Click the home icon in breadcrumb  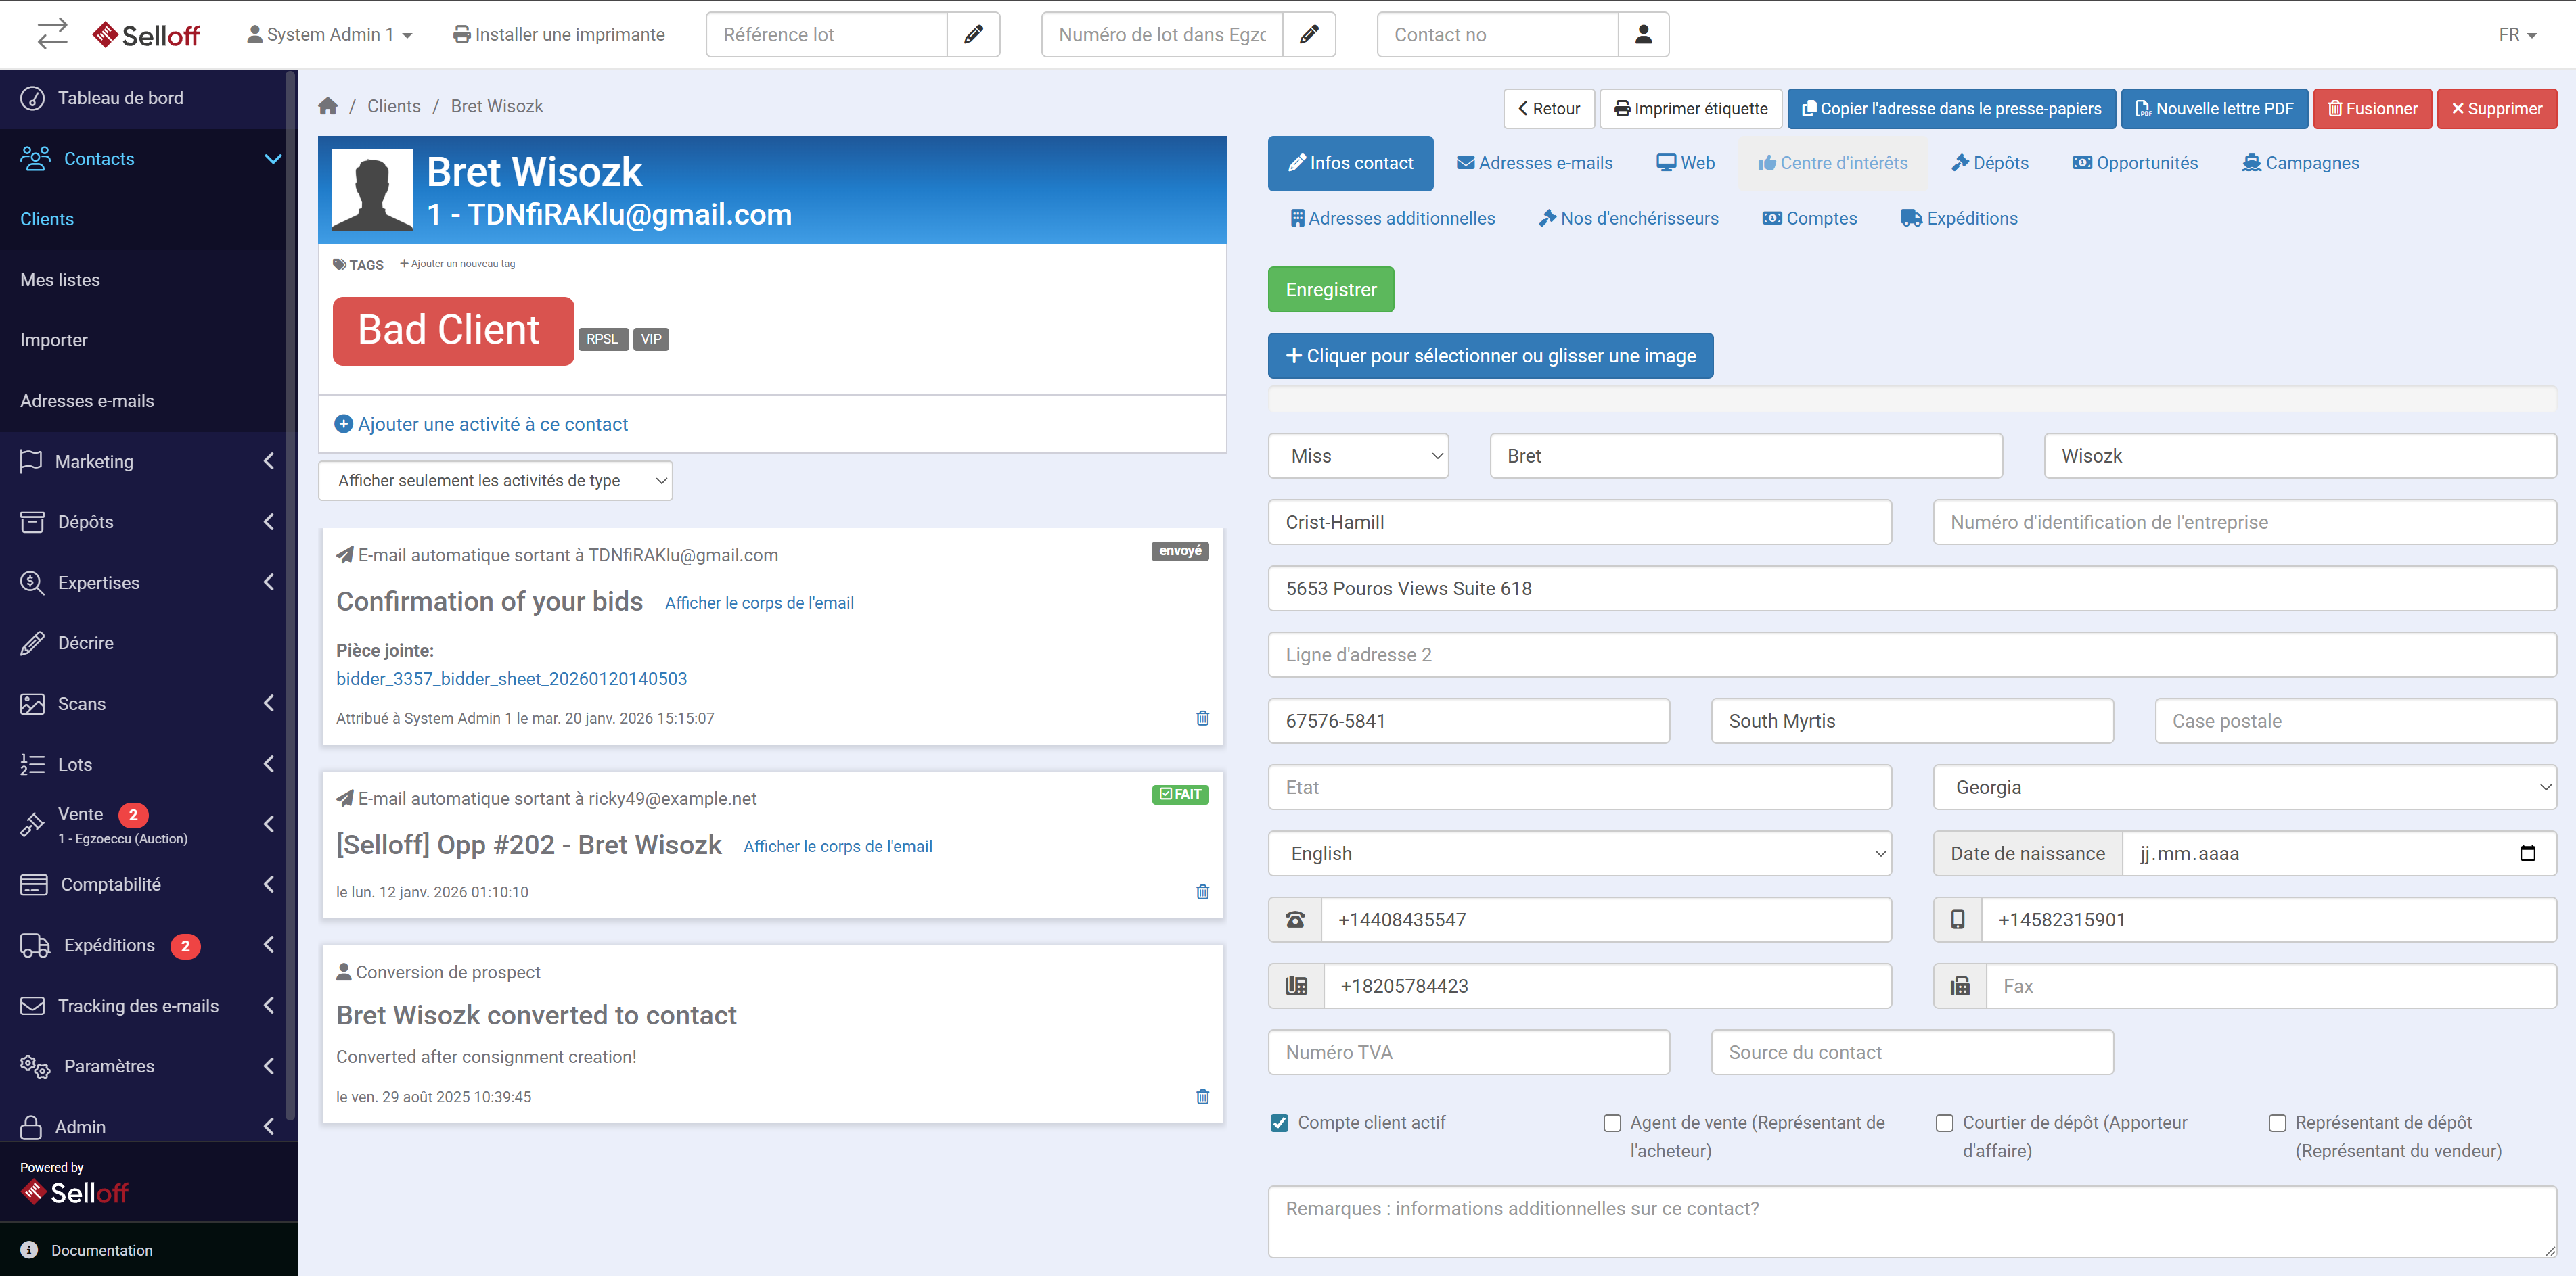[328, 106]
